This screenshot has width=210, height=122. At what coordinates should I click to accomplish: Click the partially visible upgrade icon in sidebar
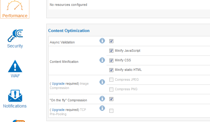click(x=19, y=121)
